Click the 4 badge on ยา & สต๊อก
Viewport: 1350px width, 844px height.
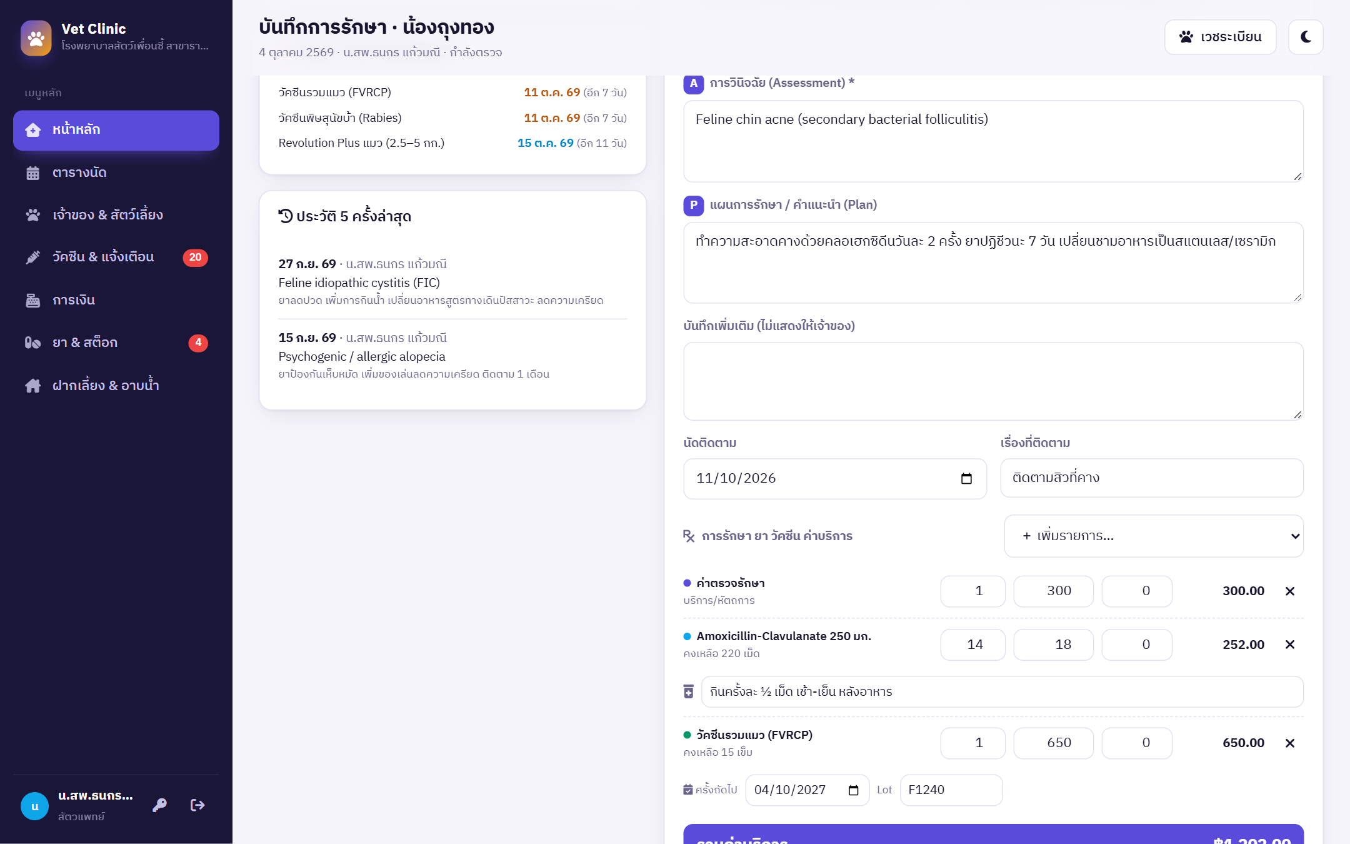point(198,343)
